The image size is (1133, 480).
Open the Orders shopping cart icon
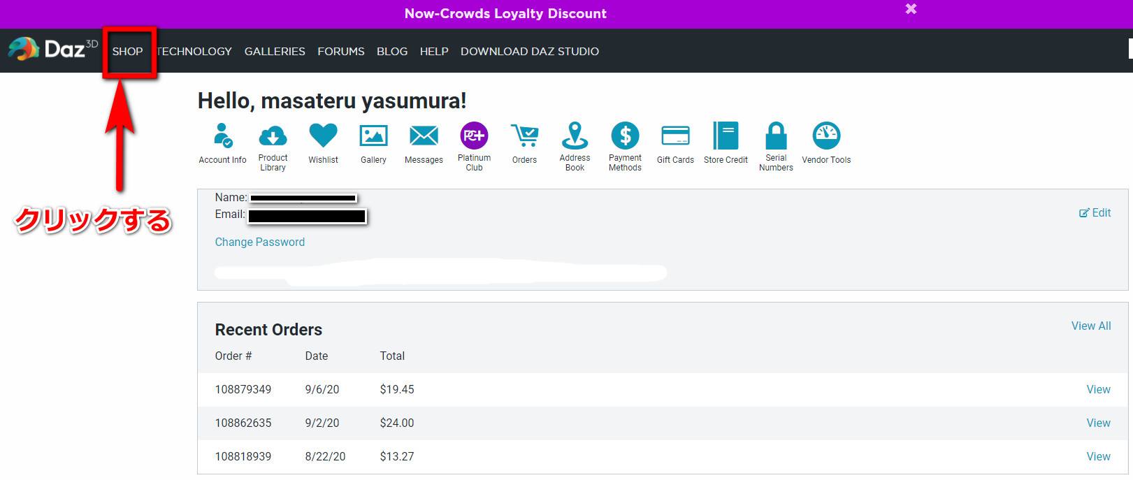pos(524,136)
